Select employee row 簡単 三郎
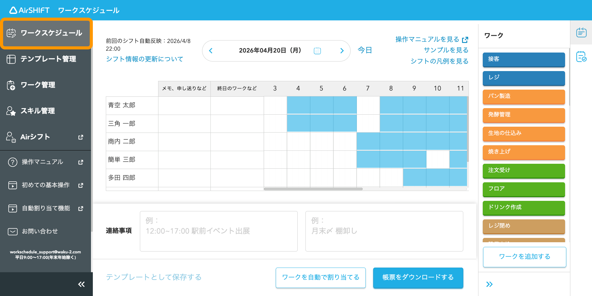 tap(132, 160)
